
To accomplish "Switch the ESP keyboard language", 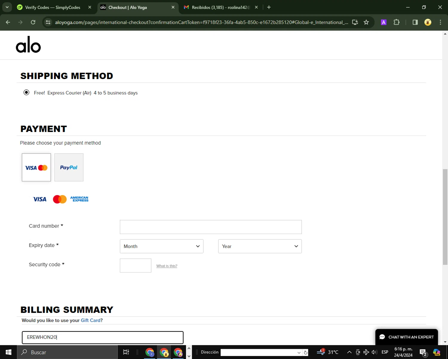I will click(x=385, y=352).
